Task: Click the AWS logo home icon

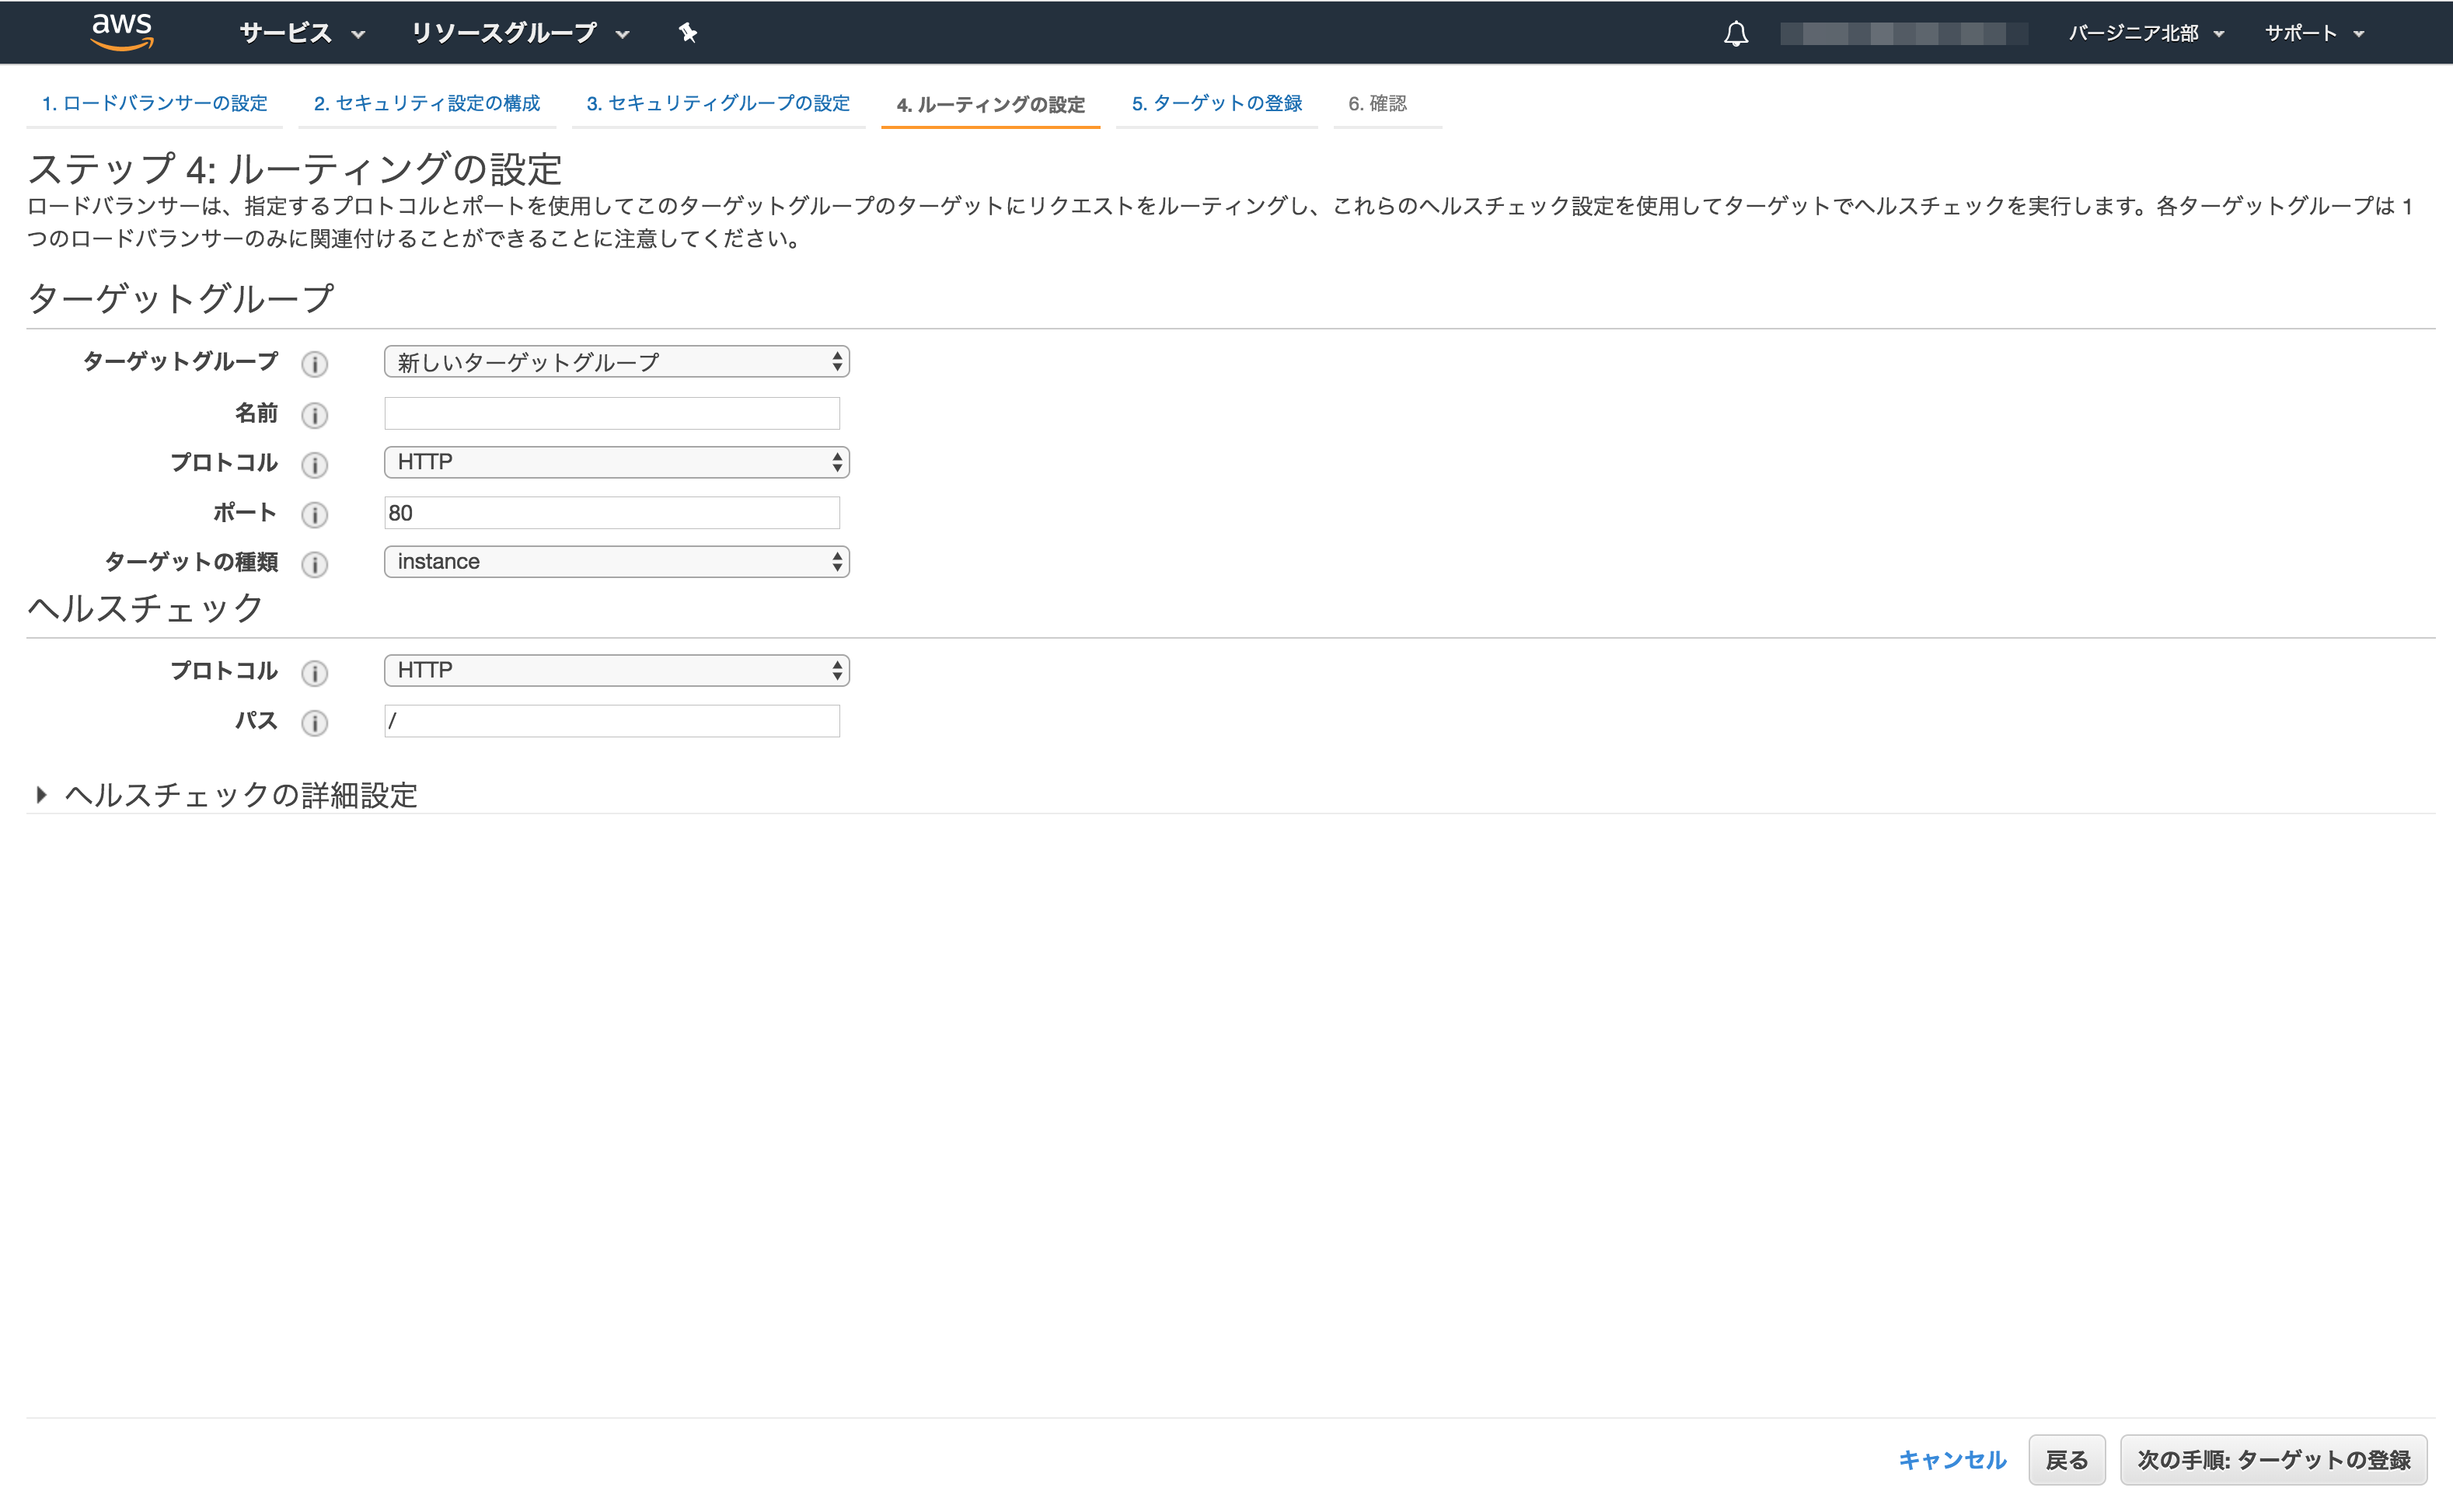Action: tap(122, 32)
